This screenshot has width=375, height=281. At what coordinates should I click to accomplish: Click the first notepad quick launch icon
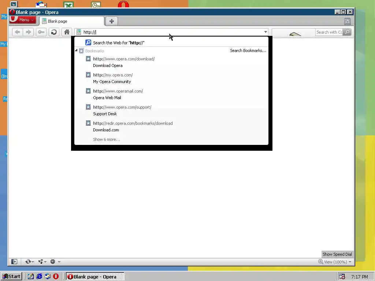pos(31,277)
